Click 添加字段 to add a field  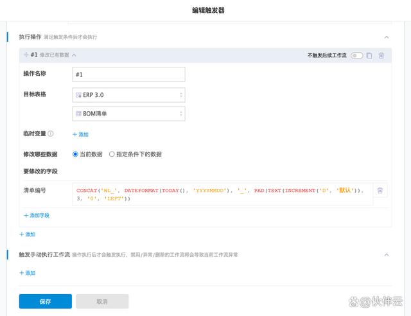pyautogui.click(x=37, y=216)
